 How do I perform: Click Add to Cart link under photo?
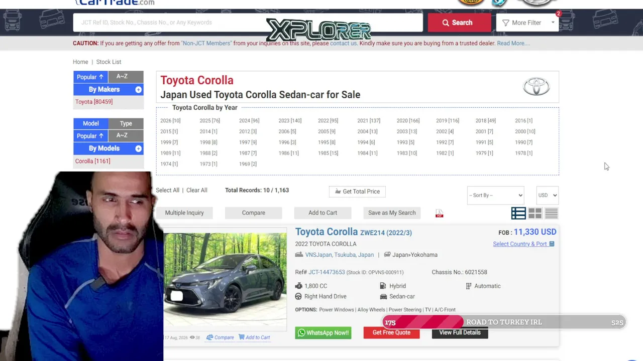[x=254, y=337]
